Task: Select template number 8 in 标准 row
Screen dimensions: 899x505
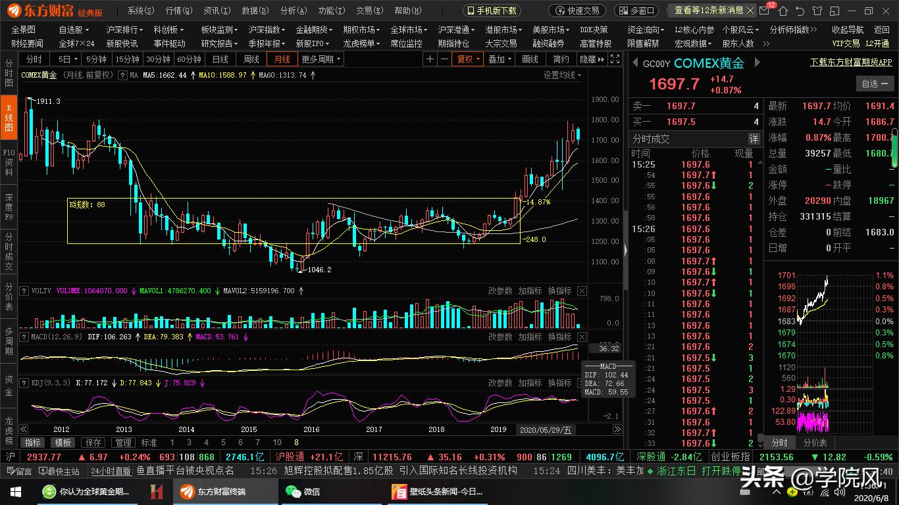Action: tap(296, 443)
